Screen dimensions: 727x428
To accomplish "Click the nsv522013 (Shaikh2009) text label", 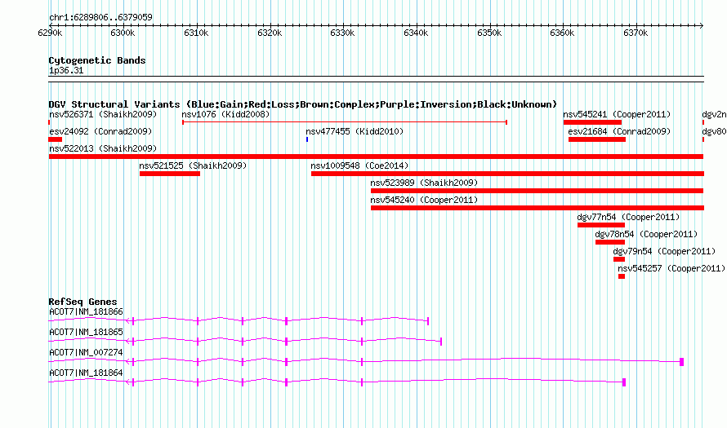I will [x=103, y=148].
